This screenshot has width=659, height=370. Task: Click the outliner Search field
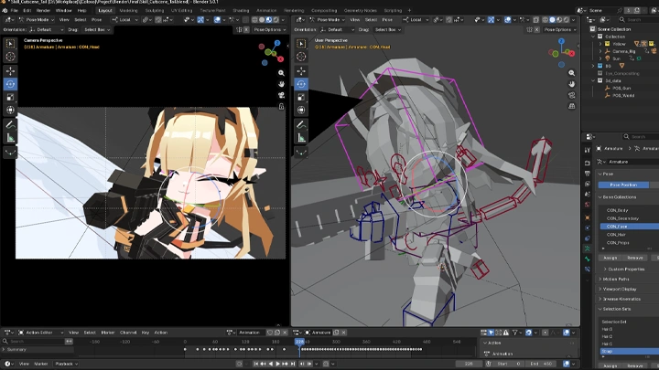[x=639, y=20]
